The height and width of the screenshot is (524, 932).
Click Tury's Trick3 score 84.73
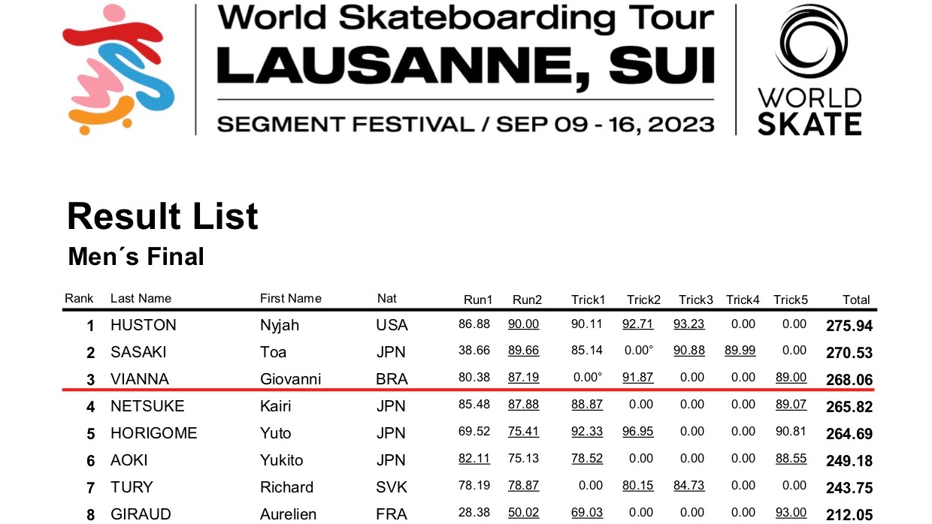click(689, 486)
